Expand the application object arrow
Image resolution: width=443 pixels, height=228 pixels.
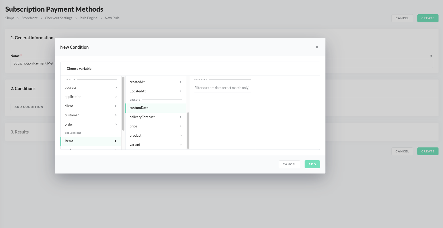(116, 97)
